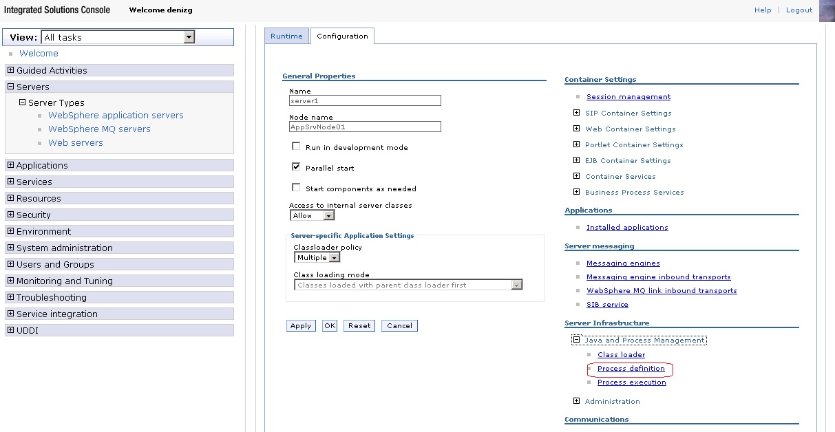
Task: Uncheck the Parallel start checkbox
Action: point(296,167)
